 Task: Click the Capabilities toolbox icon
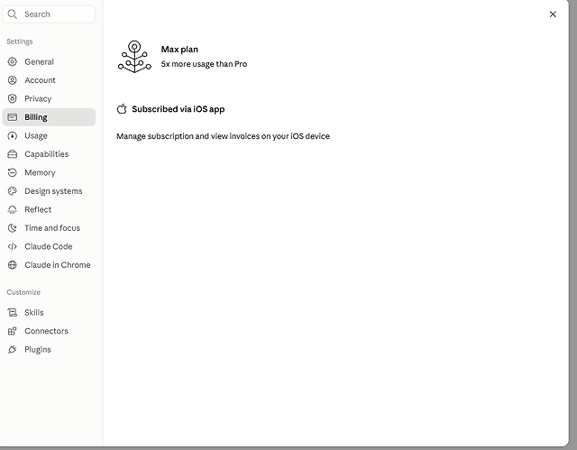tap(12, 154)
